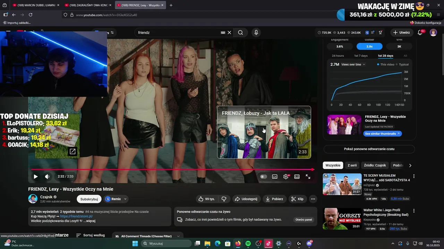This screenshot has height=249, width=444.
Task: Expand description with ...więcej
Action: coord(89,221)
